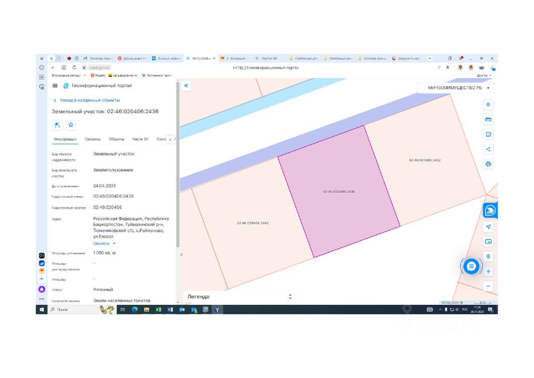
Task: Switch to the Объекты tab
Action: pos(116,139)
